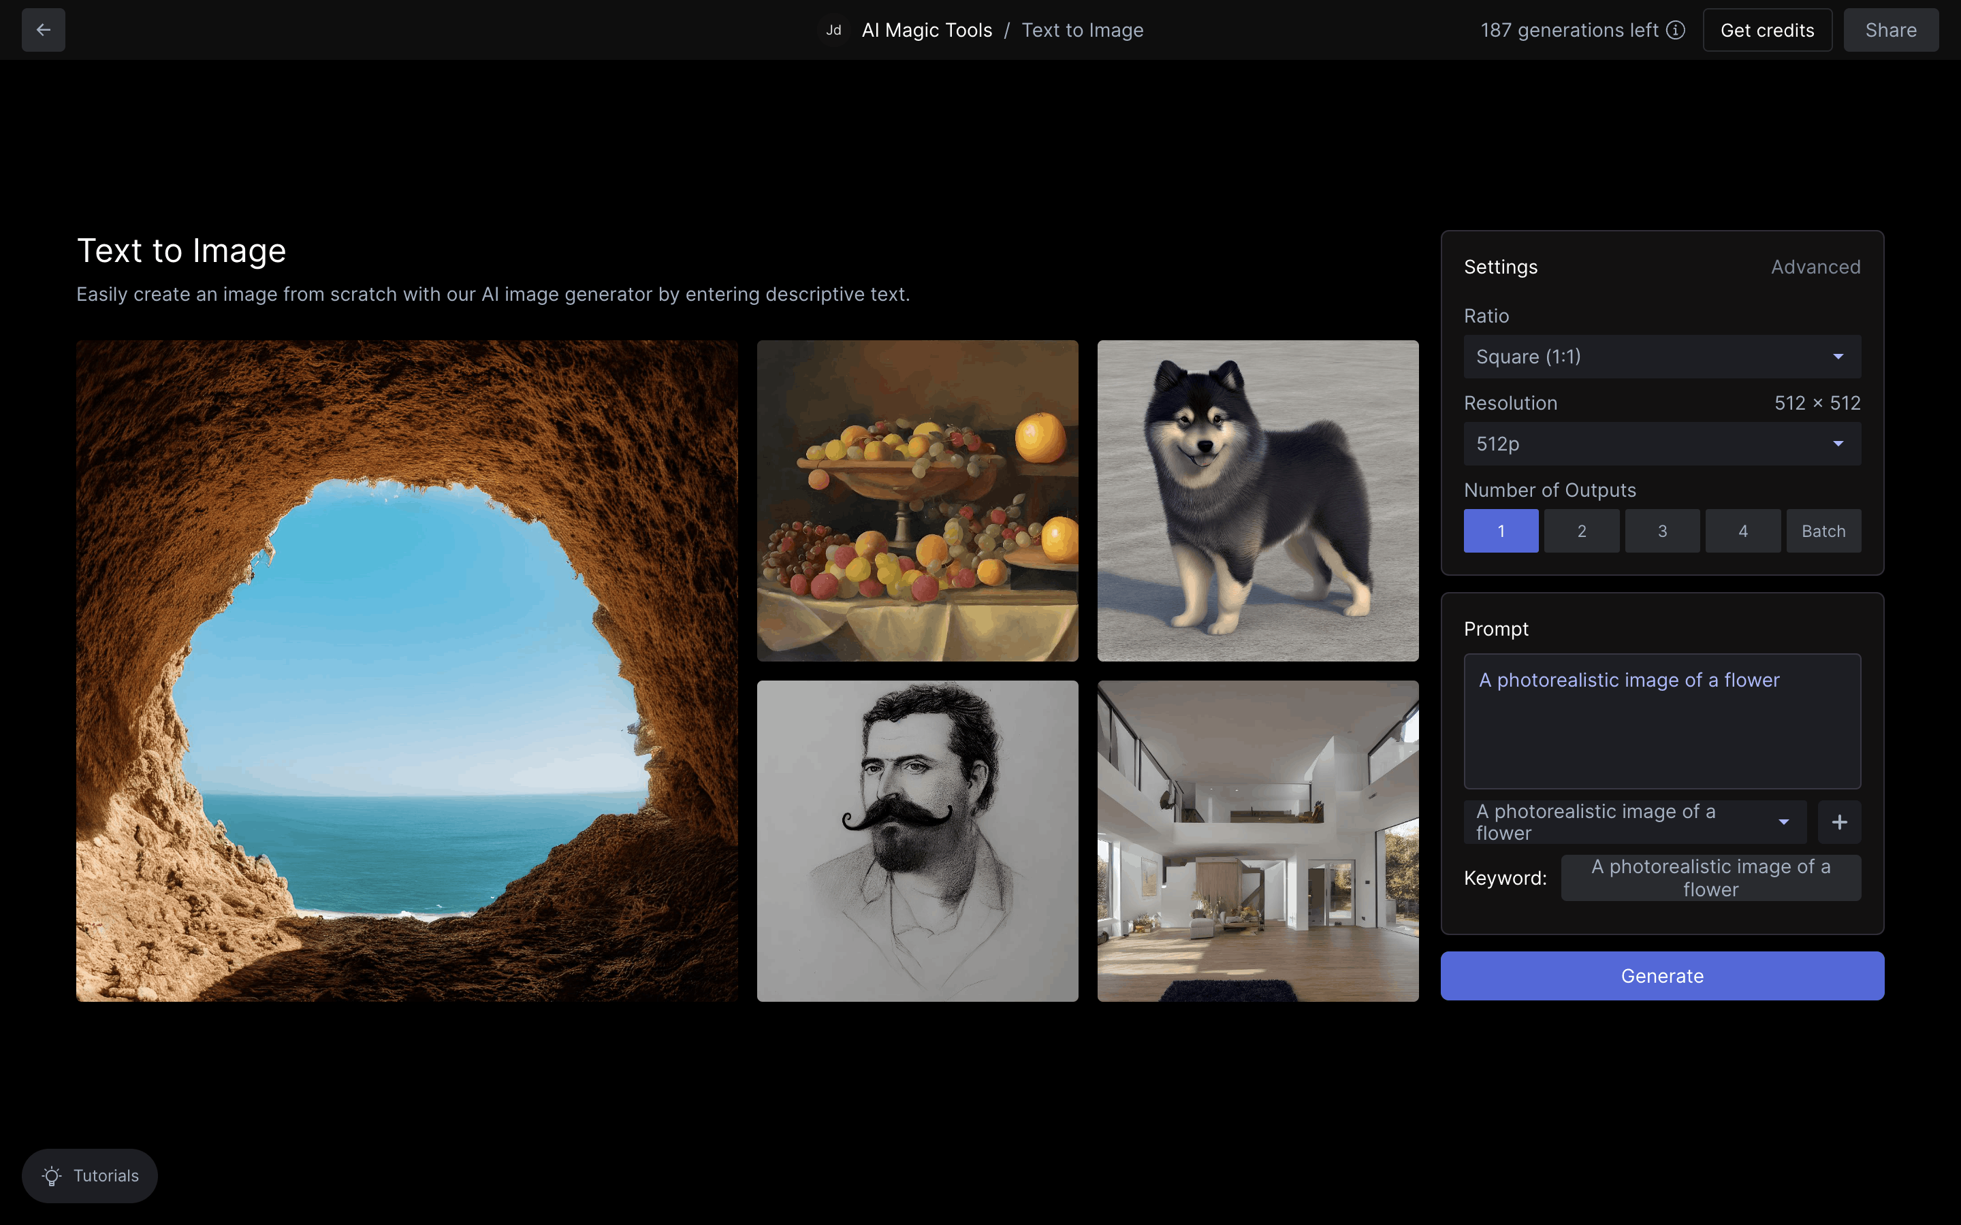Click the info icon beside generations left

pos(1676,30)
